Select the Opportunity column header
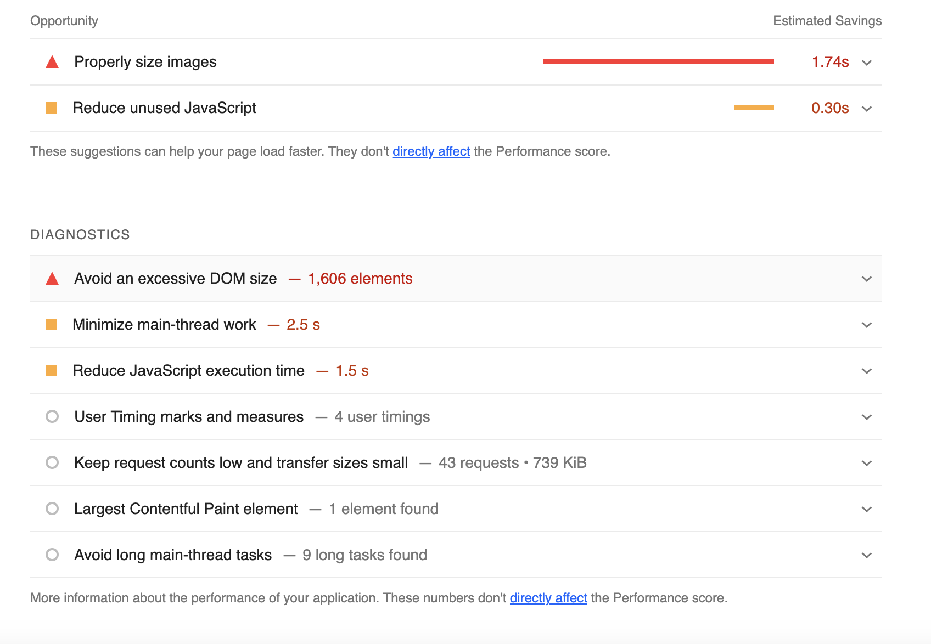This screenshot has height=644, width=931. (x=64, y=21)
